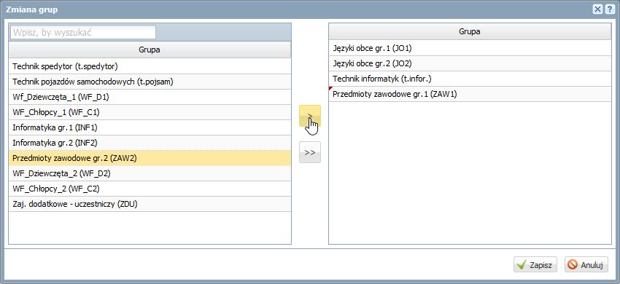Move selected group right with single arrow
The width and height of the screenshot is (620, 284).
point(310,116)
